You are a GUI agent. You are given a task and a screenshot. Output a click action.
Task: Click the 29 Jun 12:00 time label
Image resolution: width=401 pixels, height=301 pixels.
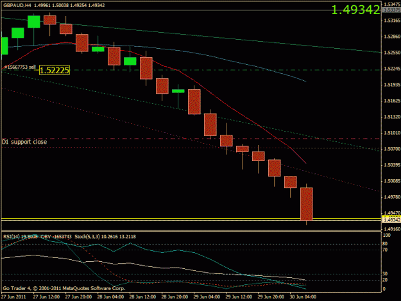239,297
